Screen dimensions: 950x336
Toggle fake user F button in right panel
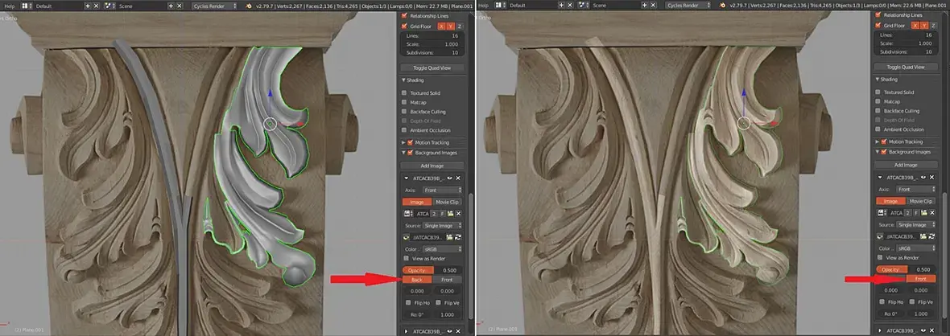pos(917,213)
